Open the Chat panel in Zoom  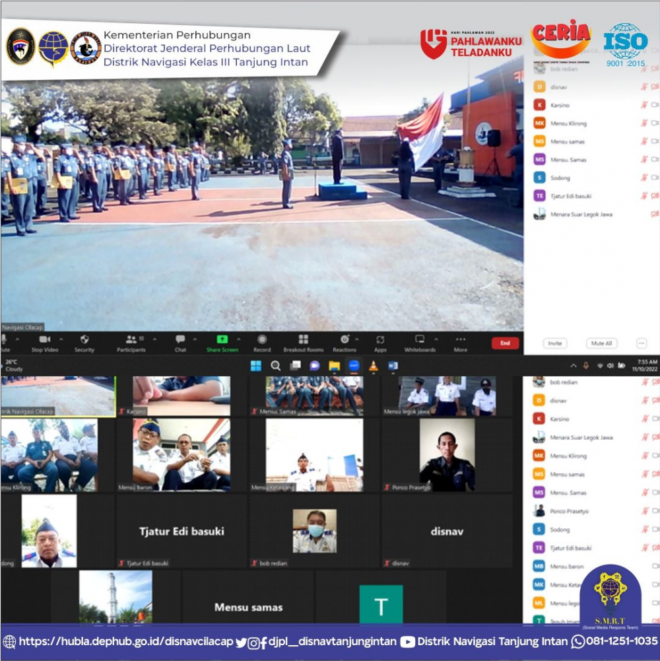180,343
